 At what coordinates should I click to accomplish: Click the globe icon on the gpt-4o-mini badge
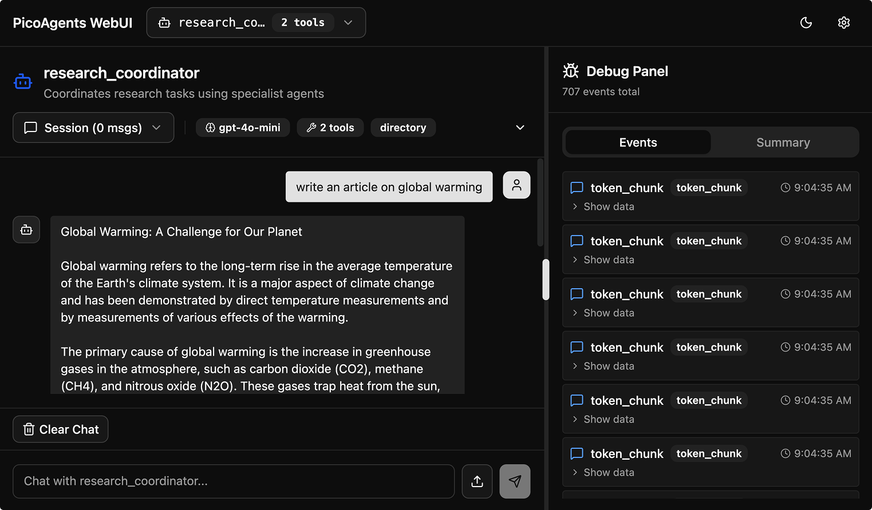tap(211, 127)
